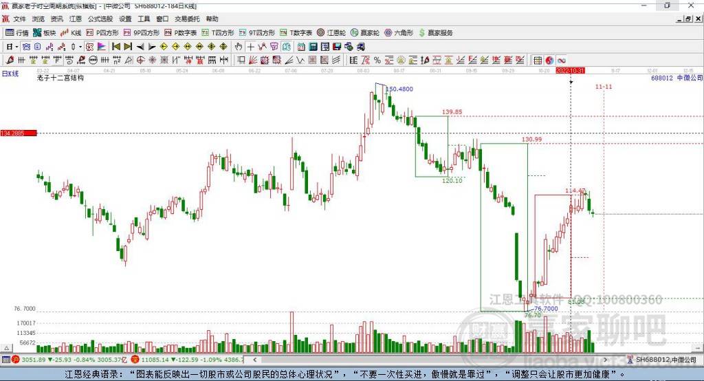Select the zigzag wave line tool
This screenshot has width=704, height=381.
tap(300, 61)
